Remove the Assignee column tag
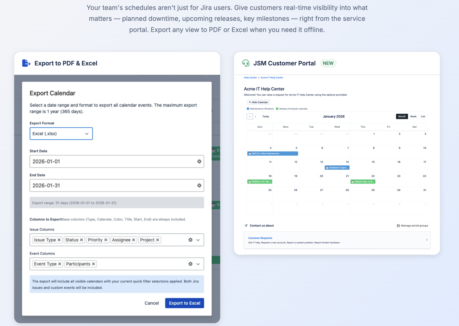Image resolution: width=459 pixels, height=326 pixels. [134, 240]
